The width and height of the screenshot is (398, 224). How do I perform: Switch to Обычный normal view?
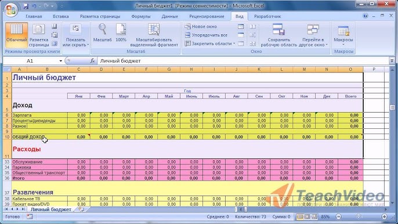click(x=16, y=35)
